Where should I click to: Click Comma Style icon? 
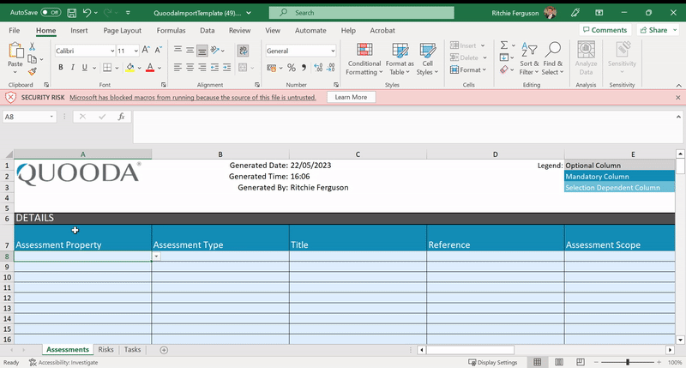point(304,68)
